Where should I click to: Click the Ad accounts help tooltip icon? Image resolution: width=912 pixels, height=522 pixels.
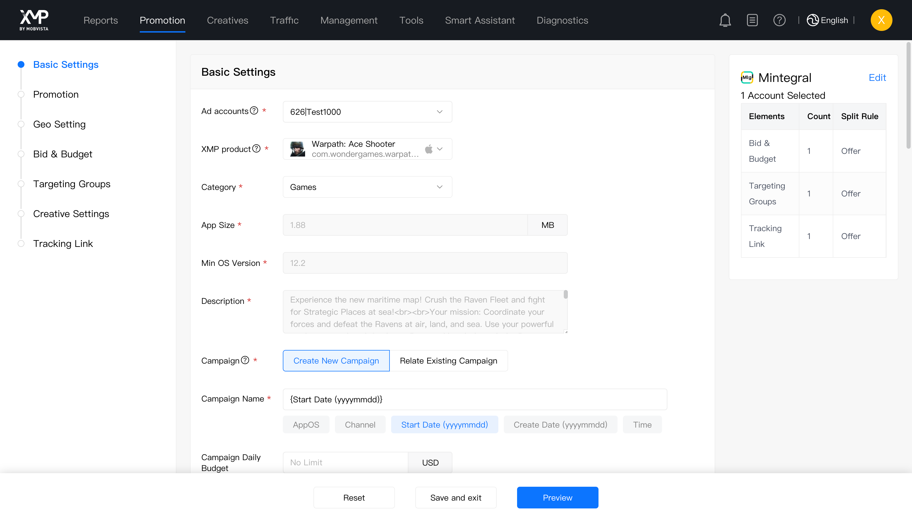point(254,111)
